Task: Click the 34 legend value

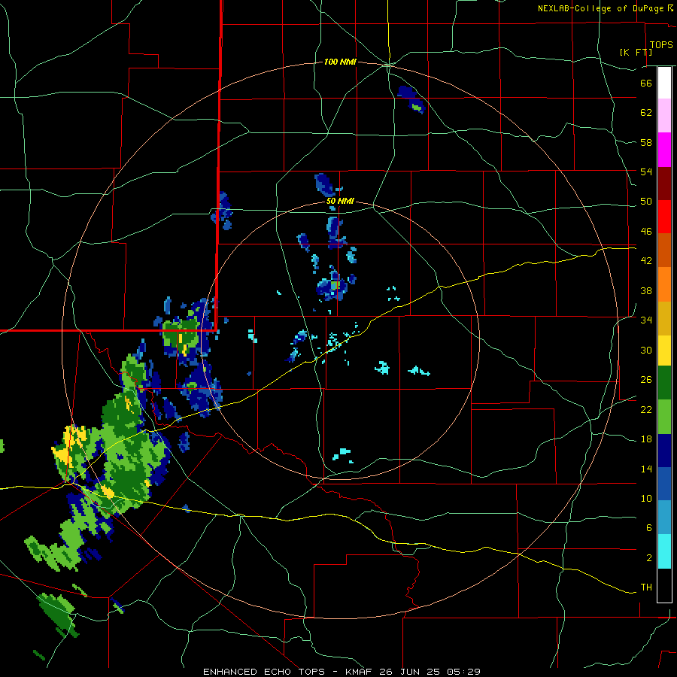Action: 646,320
